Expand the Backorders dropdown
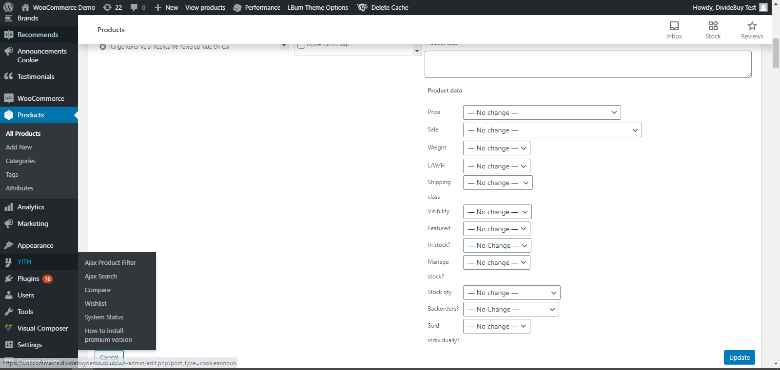Viewport: 780px width, 370px height. click(x=510, y=309)
